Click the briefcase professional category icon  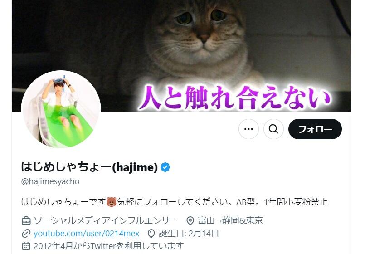pyautogui.click(x=26, y=220)
